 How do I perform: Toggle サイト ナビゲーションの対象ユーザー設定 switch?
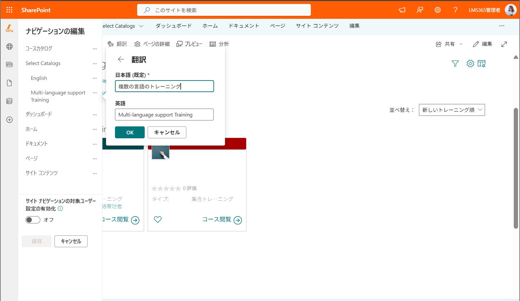pos(33,220)
